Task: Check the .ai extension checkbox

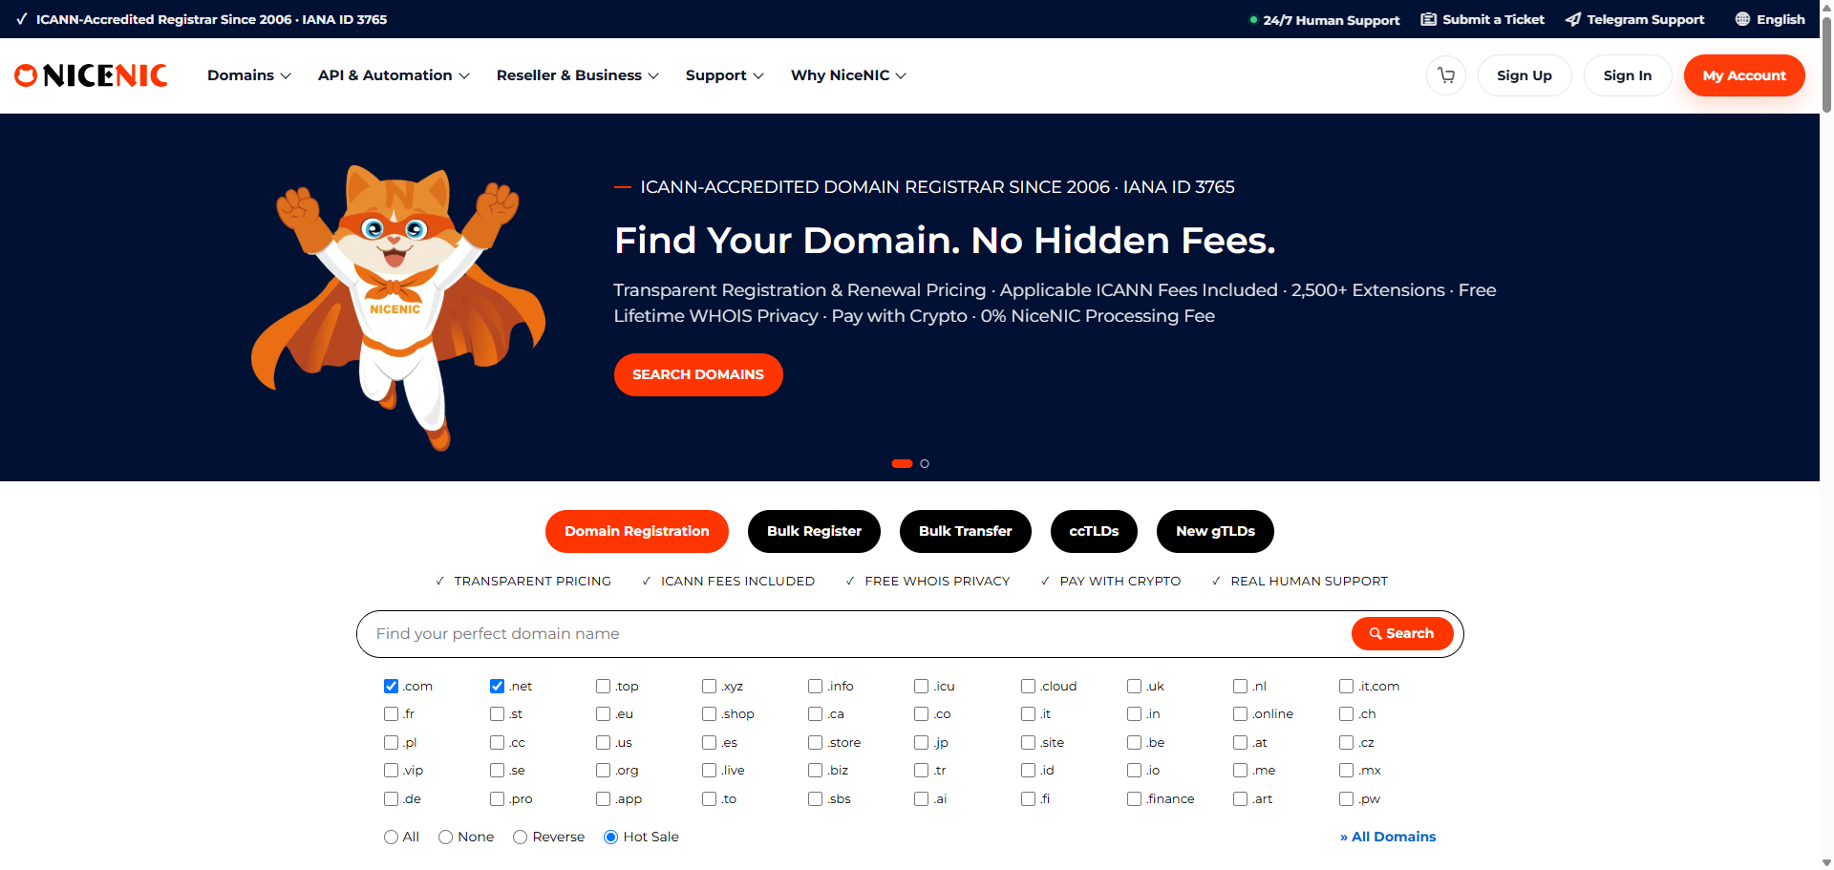Action: pos(921,798)
